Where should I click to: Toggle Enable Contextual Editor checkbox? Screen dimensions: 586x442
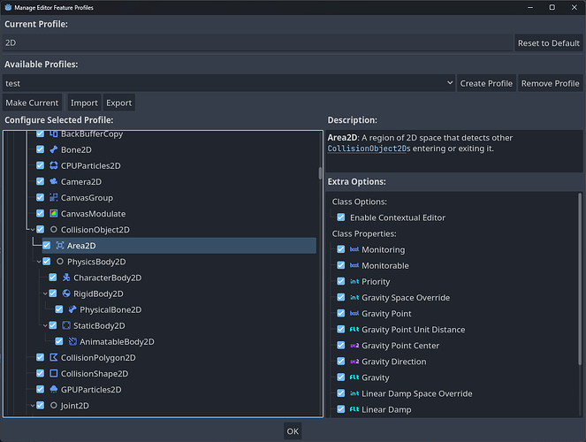point(341,217)
